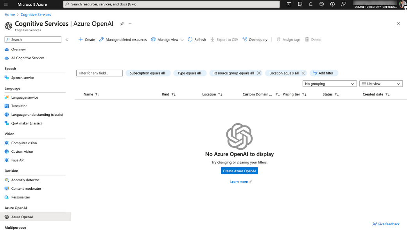Sort by the Status column
Viewport: 407px width, 230px height.
click(x=331, y=94)
